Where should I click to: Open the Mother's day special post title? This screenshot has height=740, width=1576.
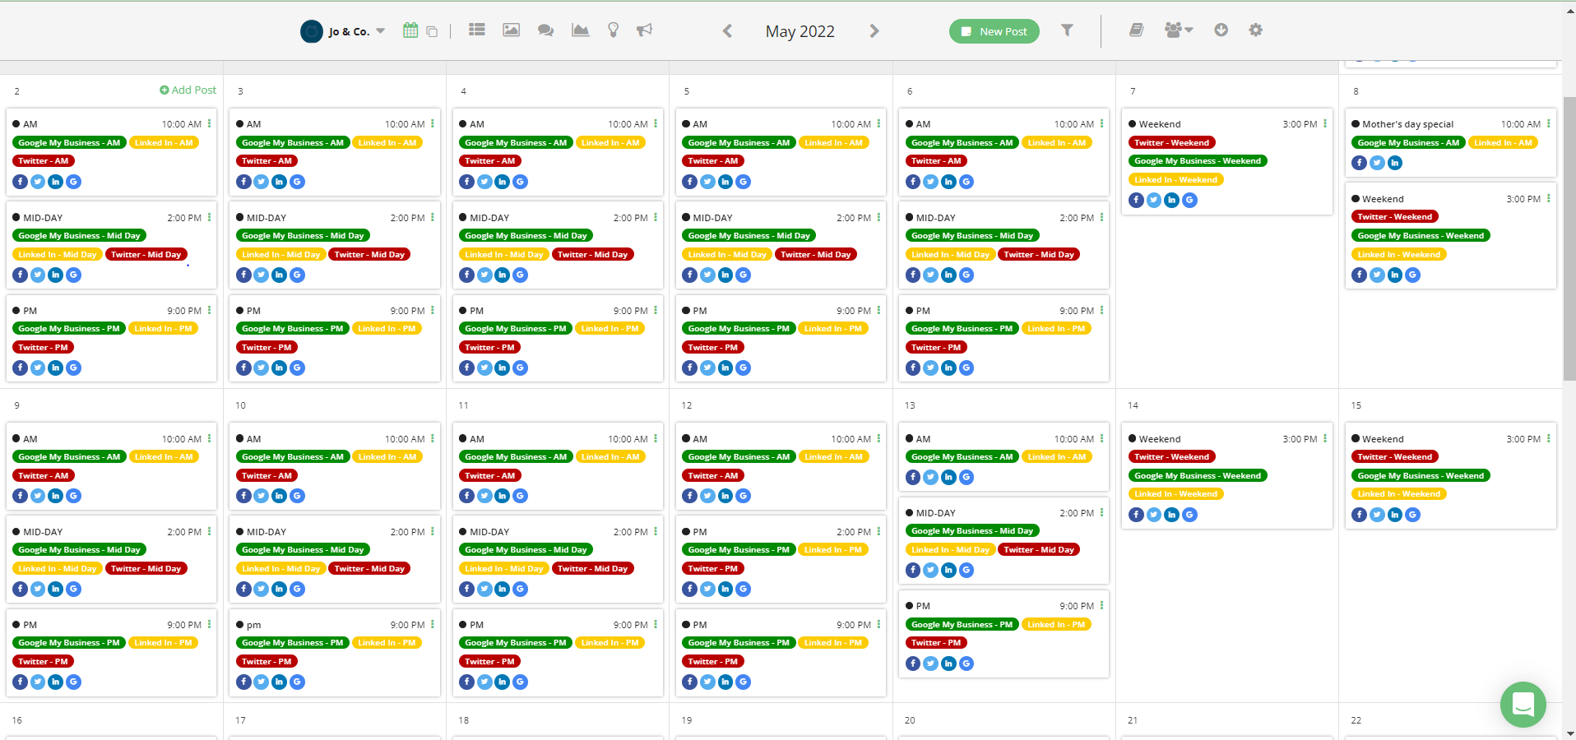[x=1408, y=124]
